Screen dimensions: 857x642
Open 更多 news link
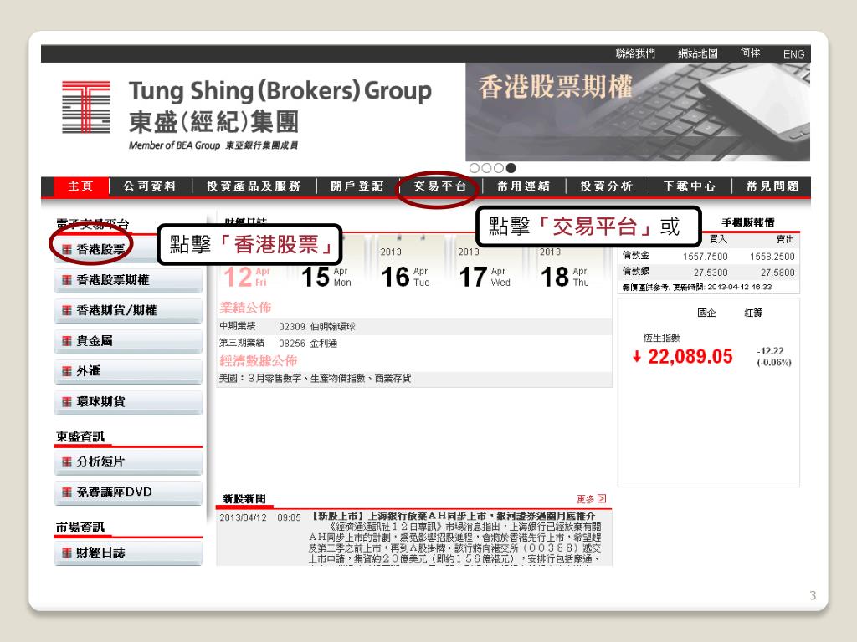click(585, 499)
